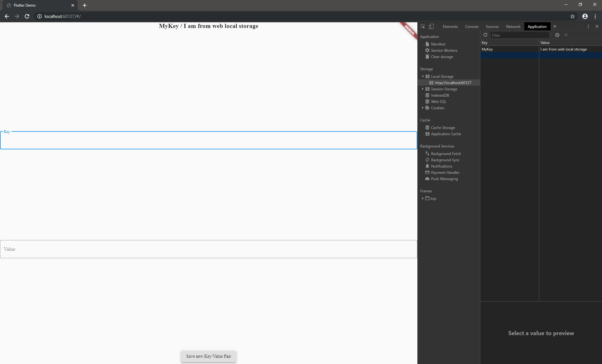Select the MyKey row in storage table
Screen dimensions: 602x364
[x=510, y=49]
